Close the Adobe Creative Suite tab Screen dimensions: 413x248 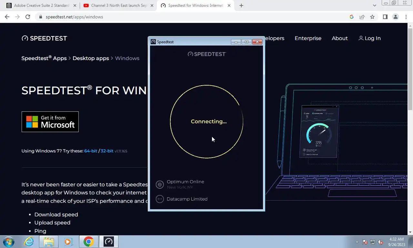(x=75, y=5)
